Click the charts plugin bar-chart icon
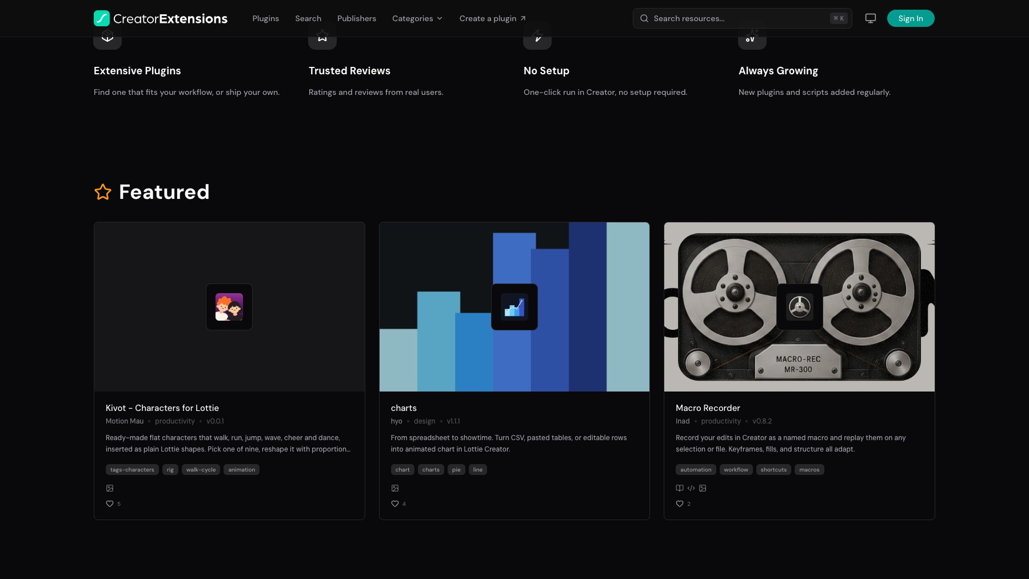This screenshot has width=1029, height=579. [514, 307]
